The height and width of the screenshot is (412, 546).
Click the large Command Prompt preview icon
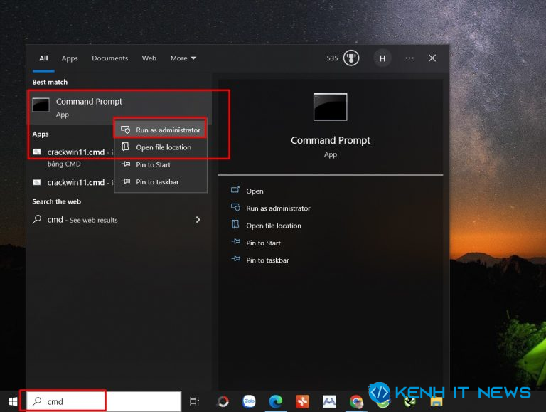[x=330, y=107]
